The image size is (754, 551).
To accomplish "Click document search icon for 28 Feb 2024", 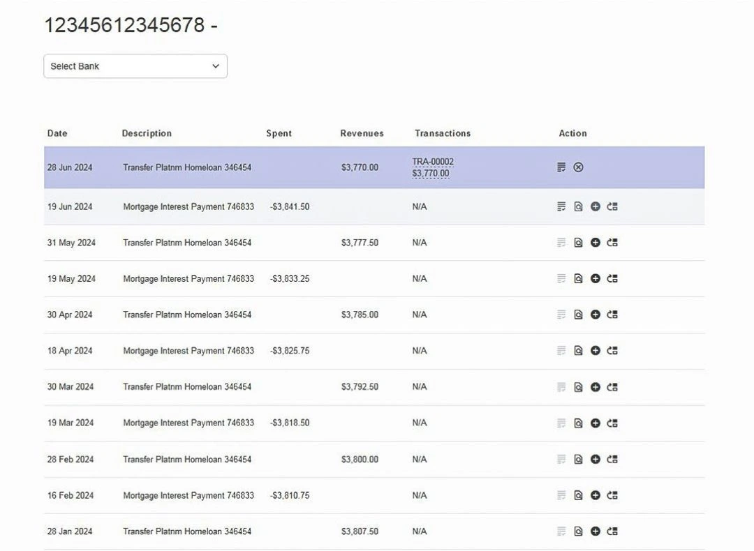I will 578,459.
